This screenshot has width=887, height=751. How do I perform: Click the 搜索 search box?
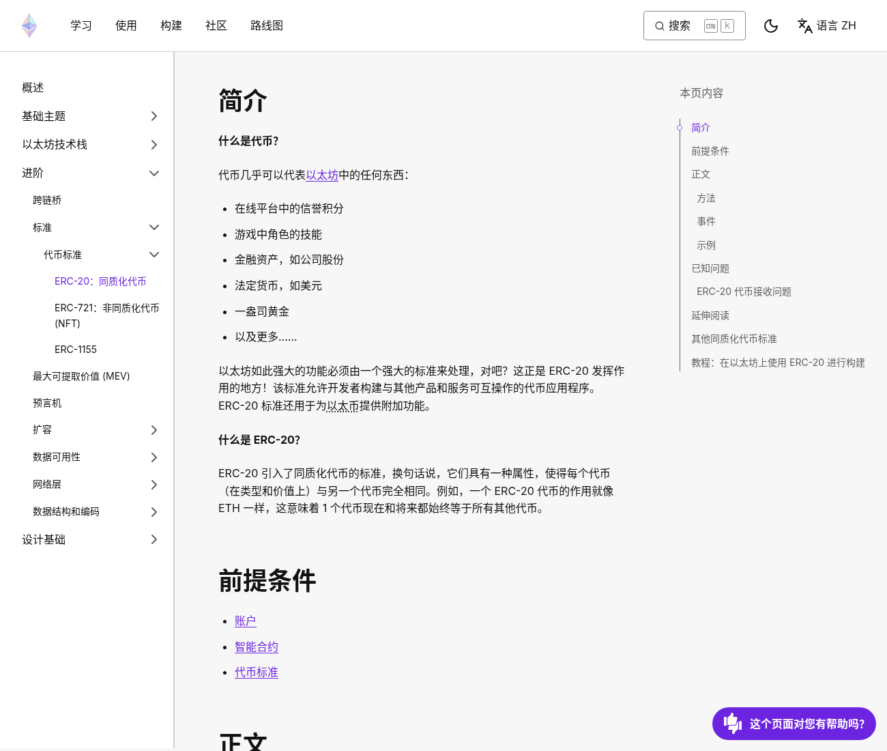[x=695, y=26]
